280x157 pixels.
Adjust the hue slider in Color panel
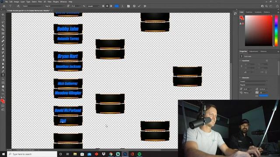coord(276,31)
